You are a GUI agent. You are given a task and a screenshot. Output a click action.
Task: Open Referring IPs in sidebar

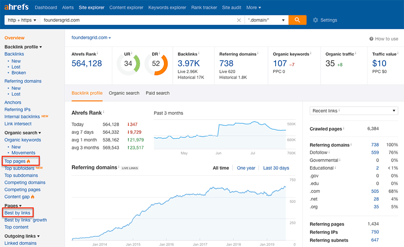[x=17, y=110]
